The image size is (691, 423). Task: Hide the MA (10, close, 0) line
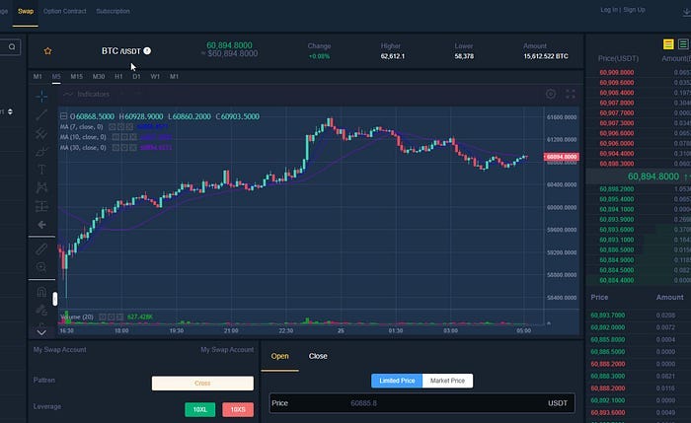(115, 137)
